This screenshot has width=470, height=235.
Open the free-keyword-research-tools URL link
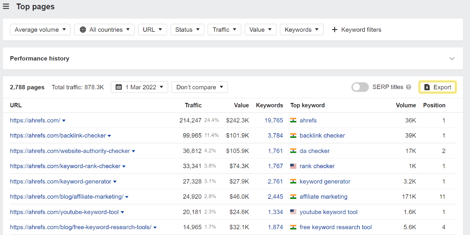pyautogui.click(x=81, y=227)
